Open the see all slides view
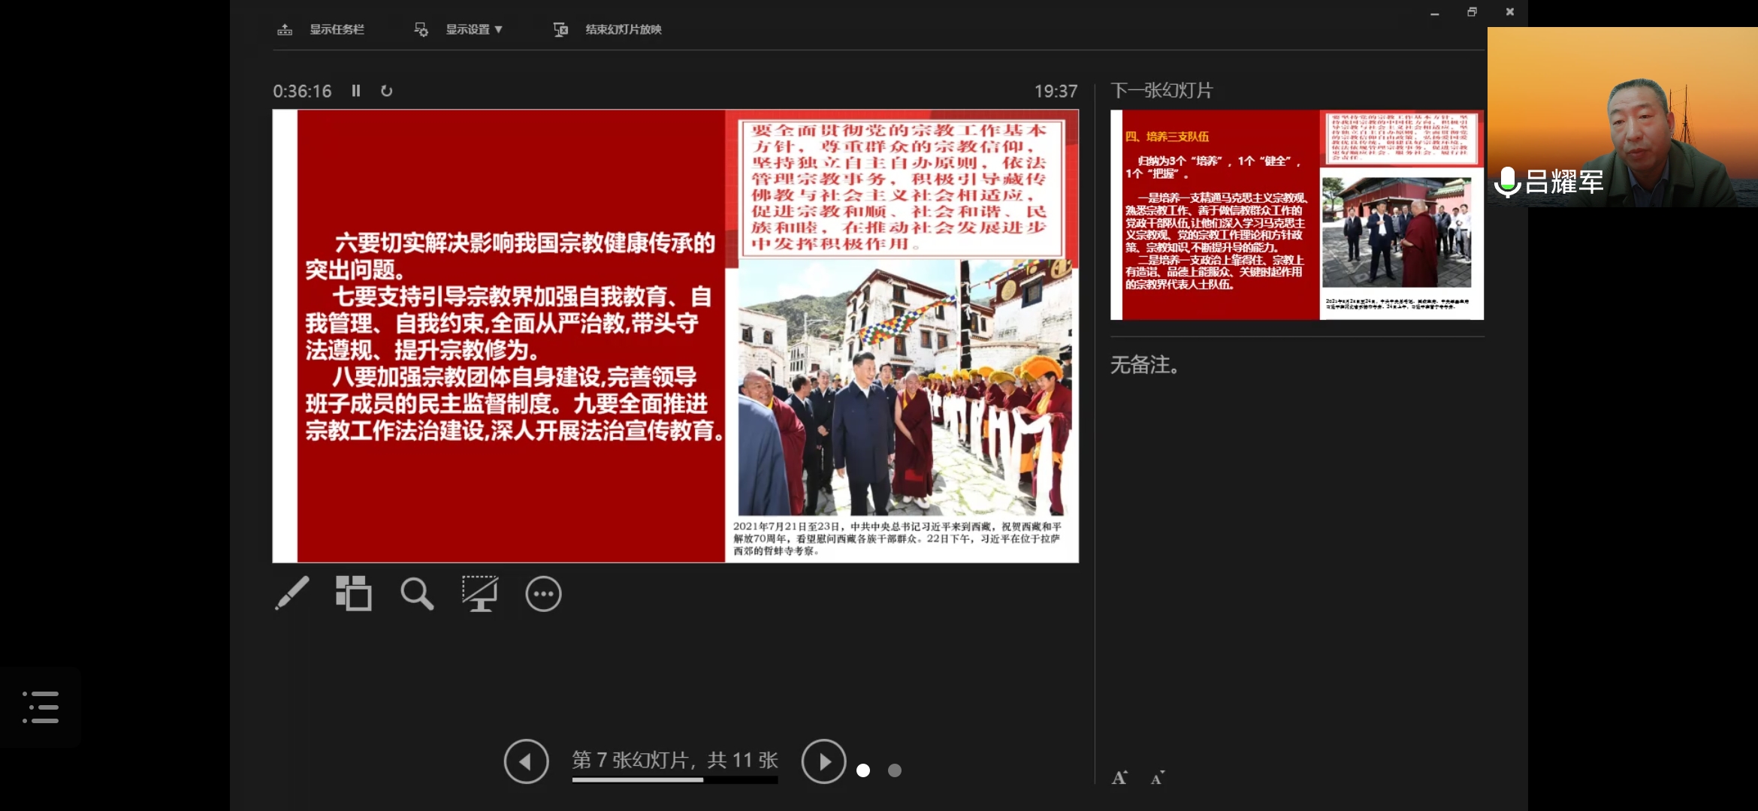The width and height of the screenshot is (1758, 811). [353, 593]
